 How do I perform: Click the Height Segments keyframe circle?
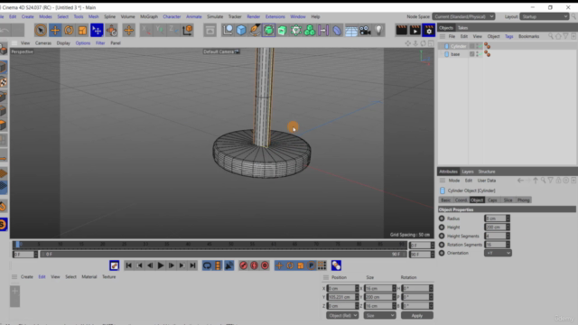442,236
